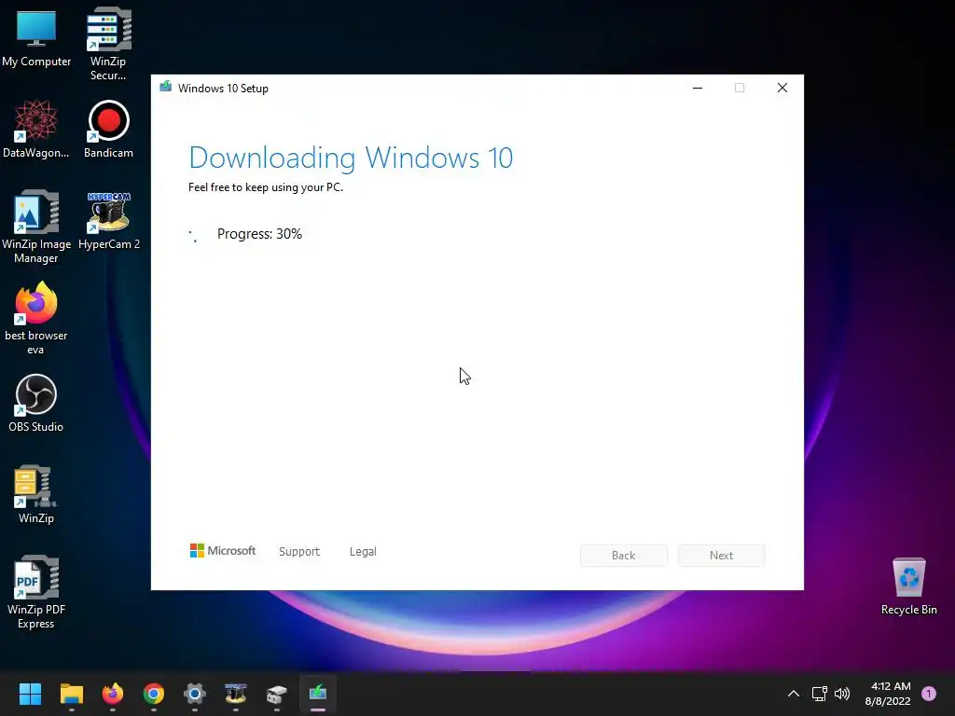Click the Next button
This screenshot has width=955, height=716.
(722, 556)
